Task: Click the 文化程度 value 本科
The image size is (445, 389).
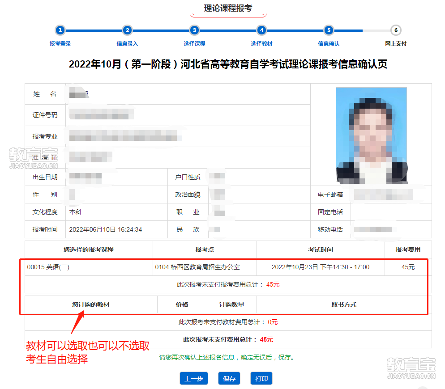Action: [x=76, y=212]
